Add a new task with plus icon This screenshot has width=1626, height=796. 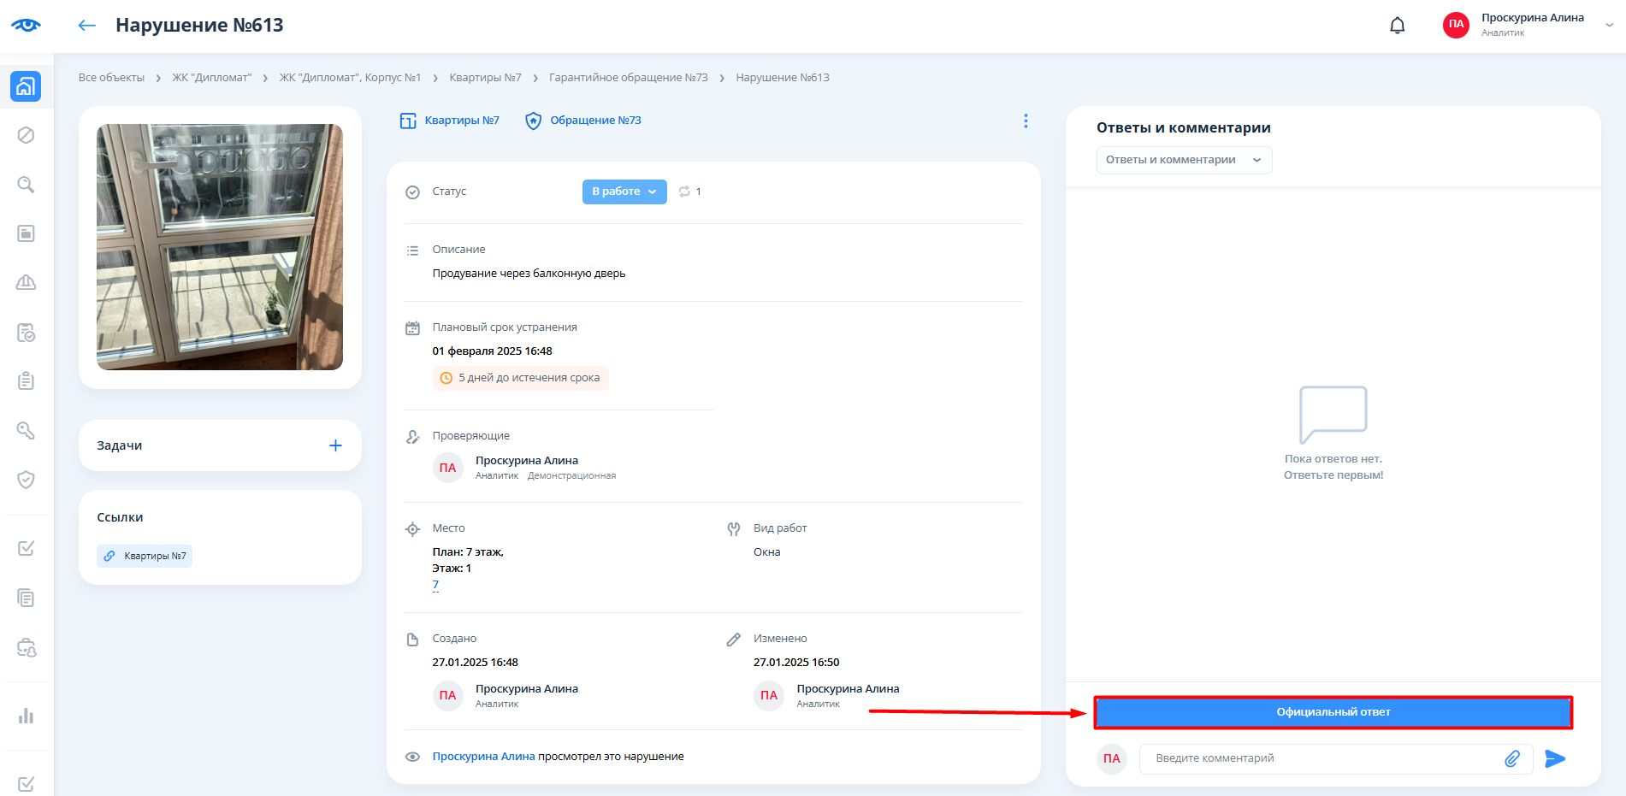pyautogui.click(x=335, y=445)
